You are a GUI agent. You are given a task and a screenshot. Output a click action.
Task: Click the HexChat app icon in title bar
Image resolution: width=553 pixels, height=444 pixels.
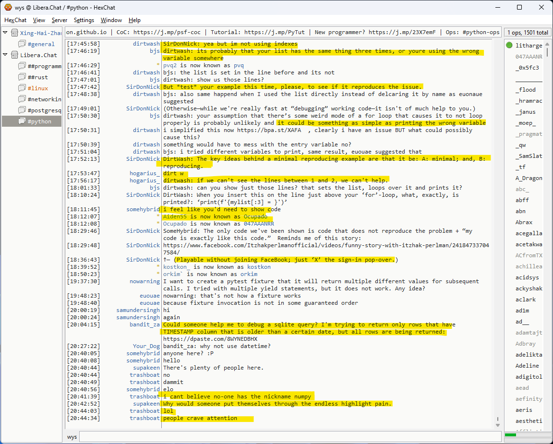[x=8, y=8]
